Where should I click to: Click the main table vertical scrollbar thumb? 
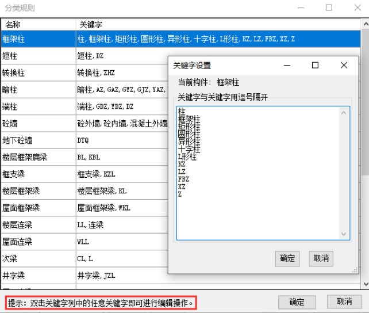point(366,102)
